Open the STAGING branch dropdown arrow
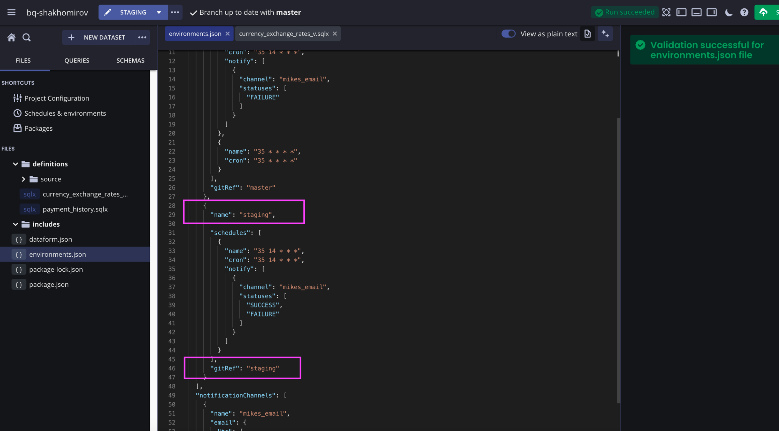Viewport: 779px width, 431px height. [x=159, y=13]
